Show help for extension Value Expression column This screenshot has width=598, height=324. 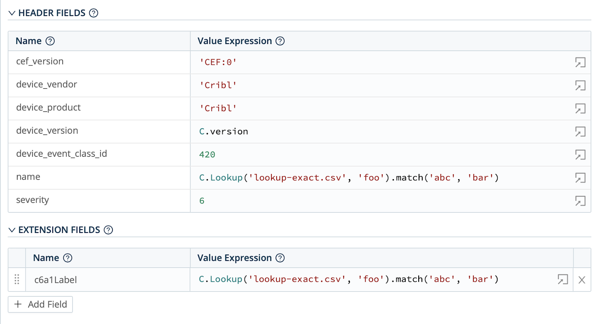coord(280,258)
